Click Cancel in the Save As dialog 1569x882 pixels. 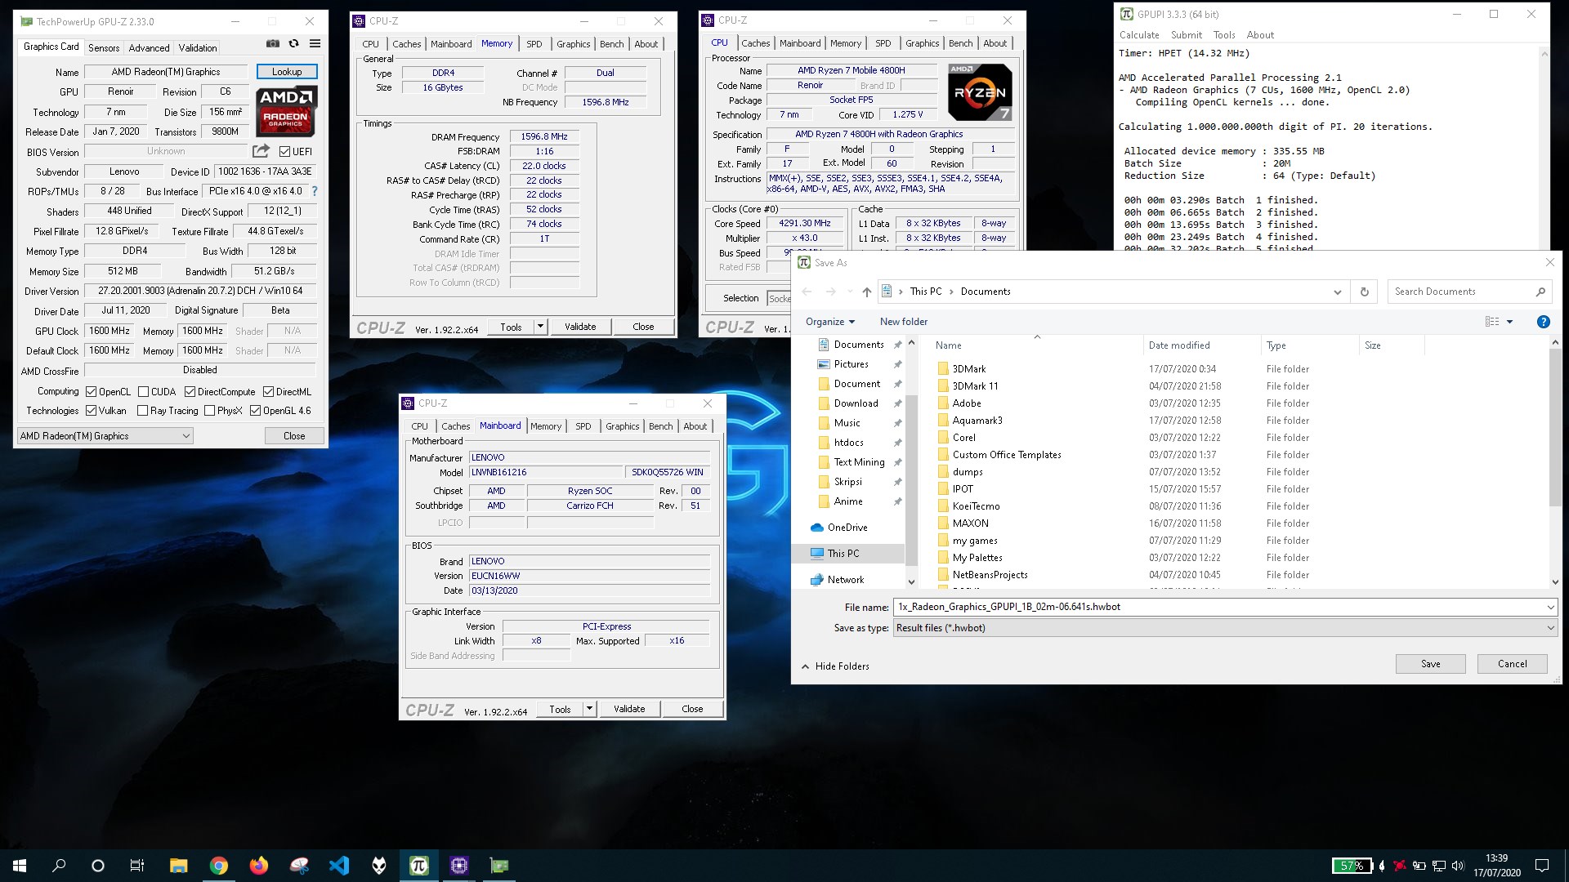(1512, 664)
